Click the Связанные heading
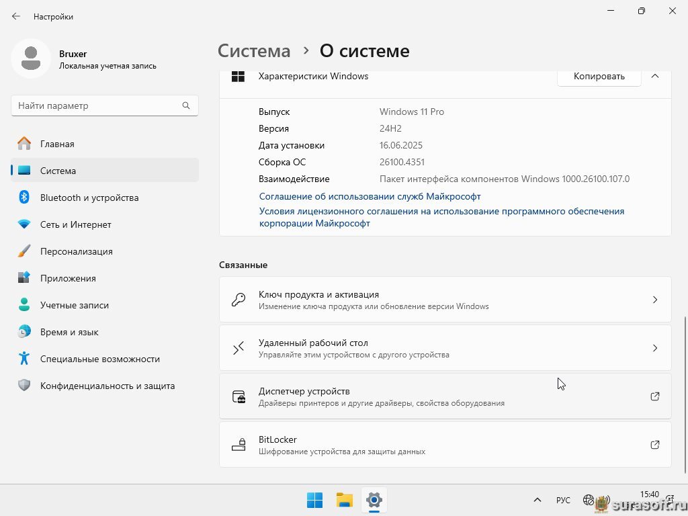688x516 pixels. coord(243,265)
